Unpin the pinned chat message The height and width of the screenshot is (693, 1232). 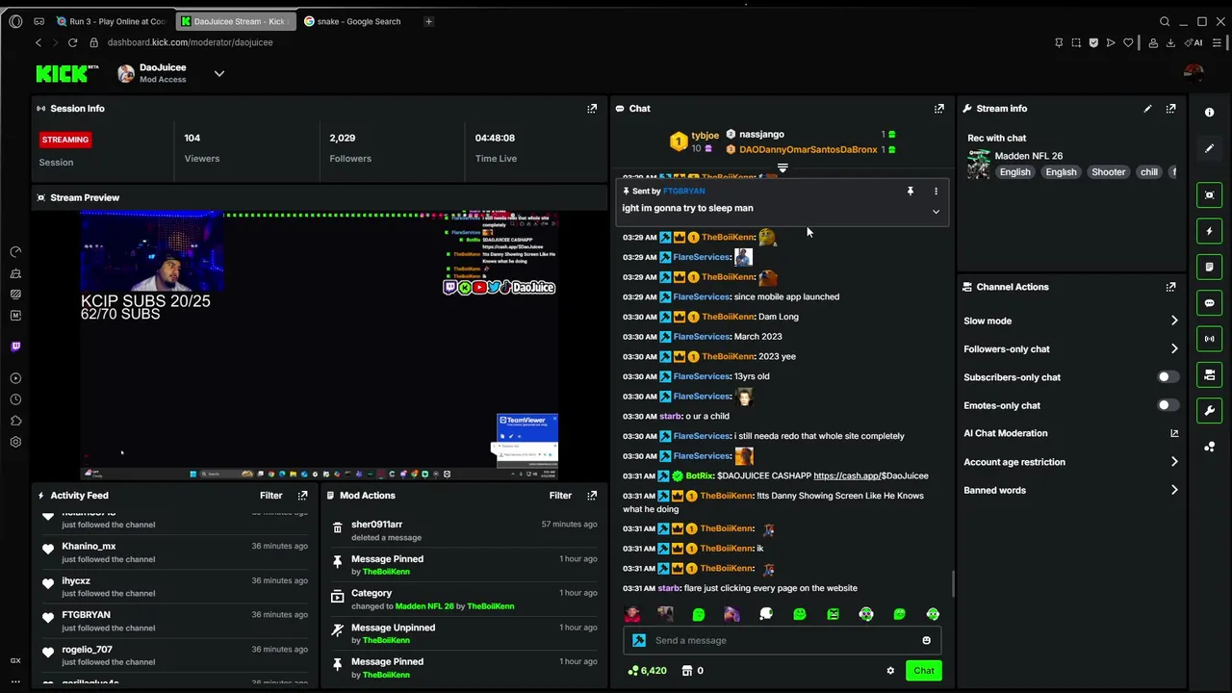coord(910,192)
